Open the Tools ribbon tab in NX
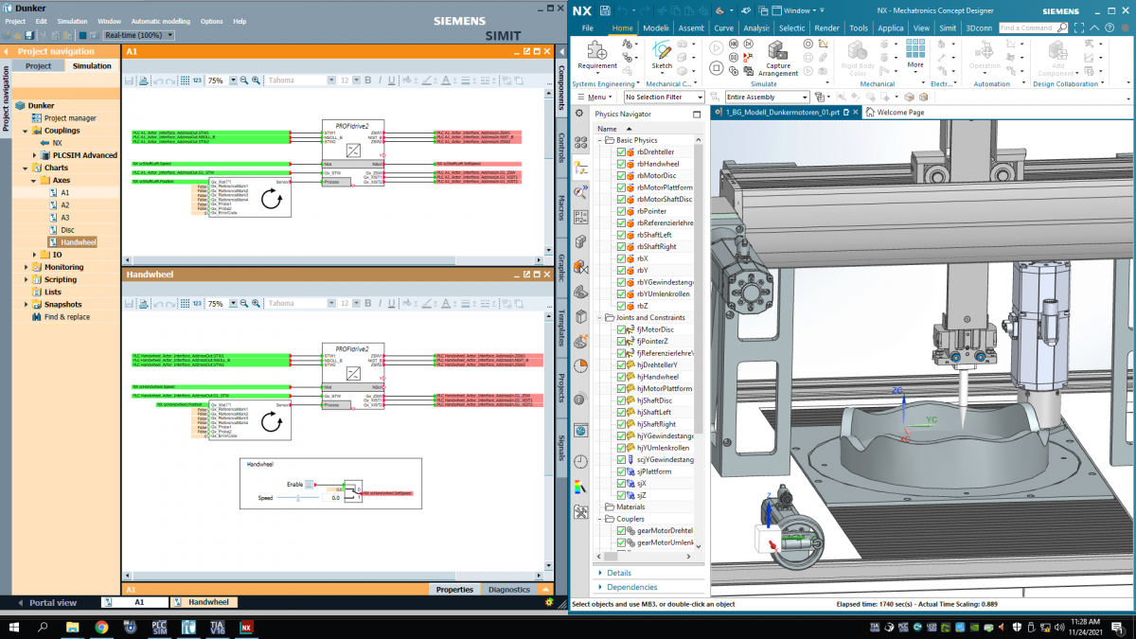 tap(859, 28)
